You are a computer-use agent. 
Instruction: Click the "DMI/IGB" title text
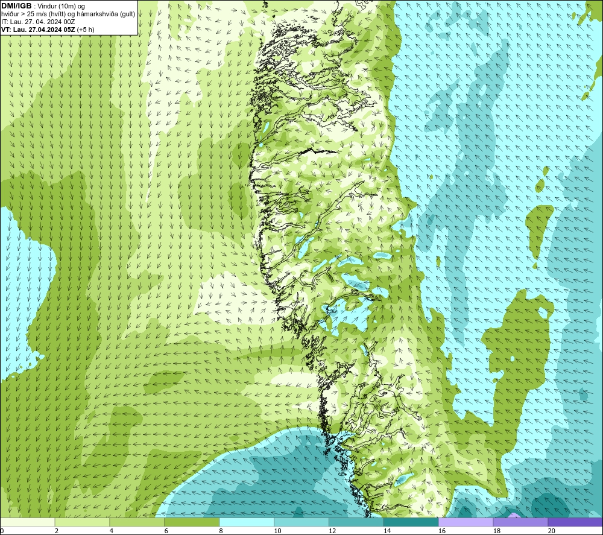[16, 6]
